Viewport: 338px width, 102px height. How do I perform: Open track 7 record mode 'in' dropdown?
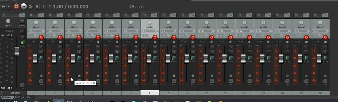click(x=146, y=35)
